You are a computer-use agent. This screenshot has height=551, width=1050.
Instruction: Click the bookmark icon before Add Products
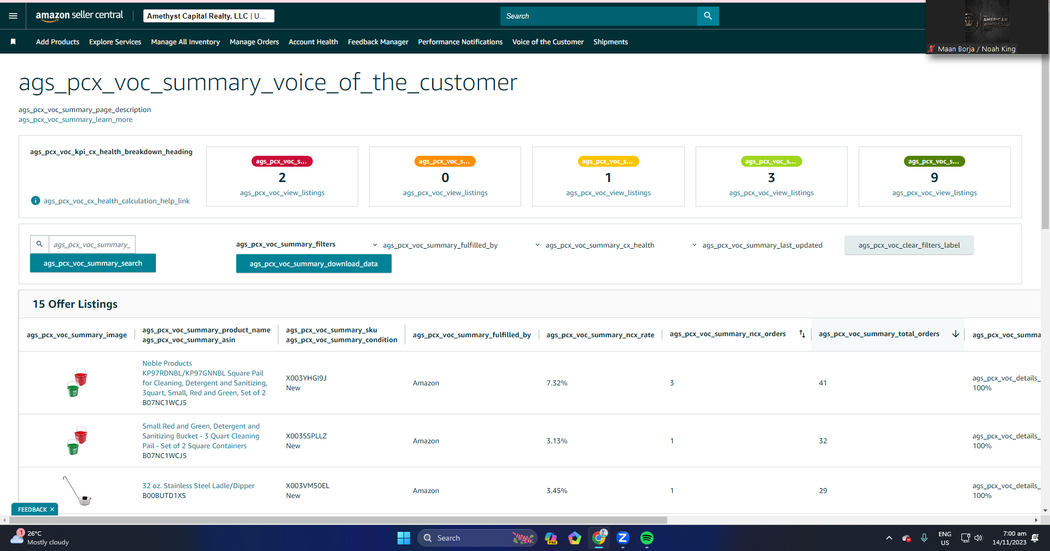pyautogui.click(x=13, y=42)
